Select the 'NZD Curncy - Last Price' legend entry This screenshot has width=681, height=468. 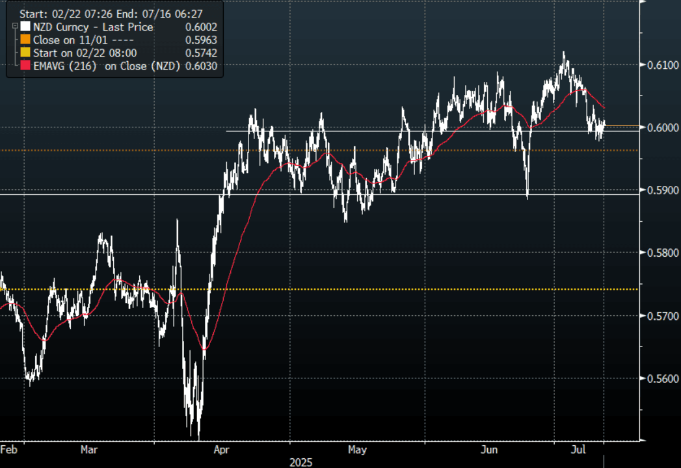coord(94,27)
